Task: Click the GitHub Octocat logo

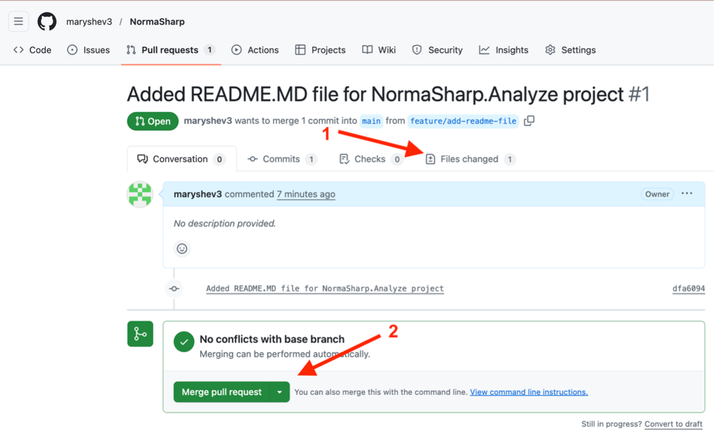Action: [x=47, y=22]
